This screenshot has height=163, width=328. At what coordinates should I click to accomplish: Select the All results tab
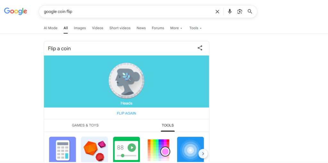pyautogui.click(x=66, y=28)
